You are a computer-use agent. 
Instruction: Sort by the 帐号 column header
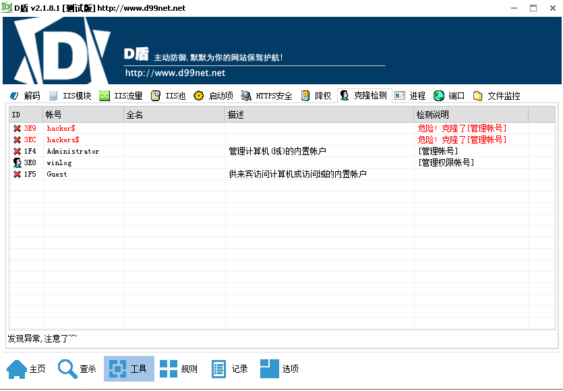coord(84,115)
